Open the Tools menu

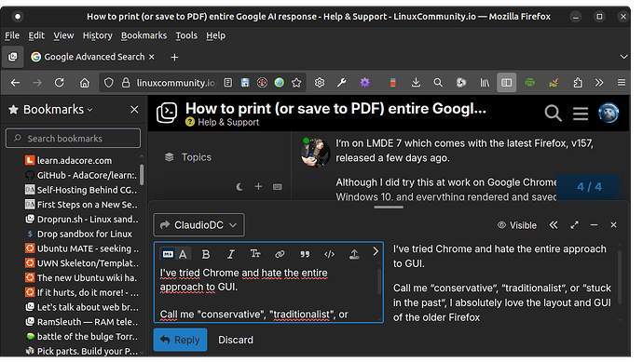pos(186,35)
